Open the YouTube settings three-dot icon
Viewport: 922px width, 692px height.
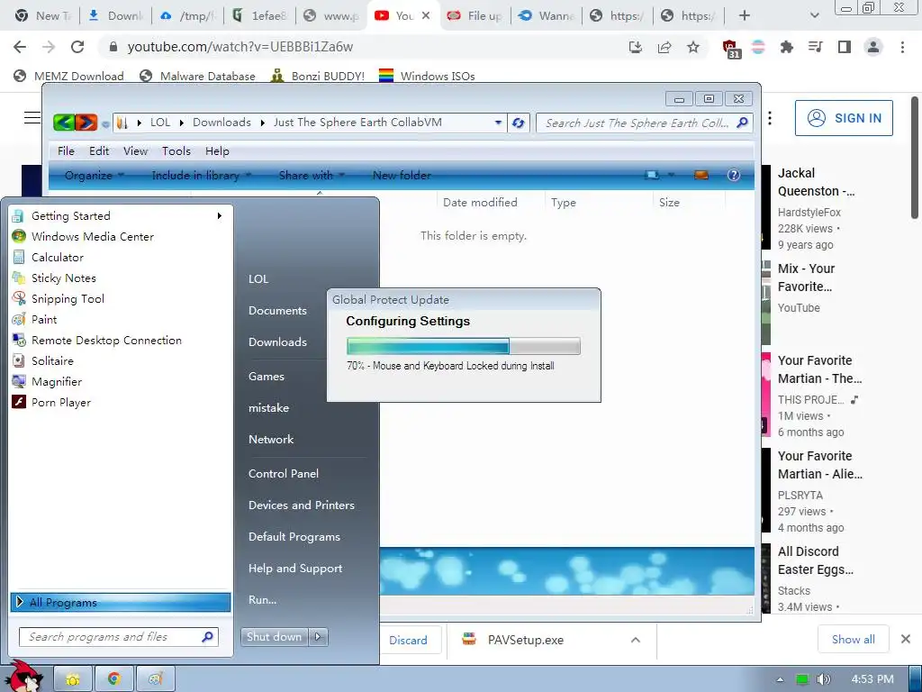(770, 118)
